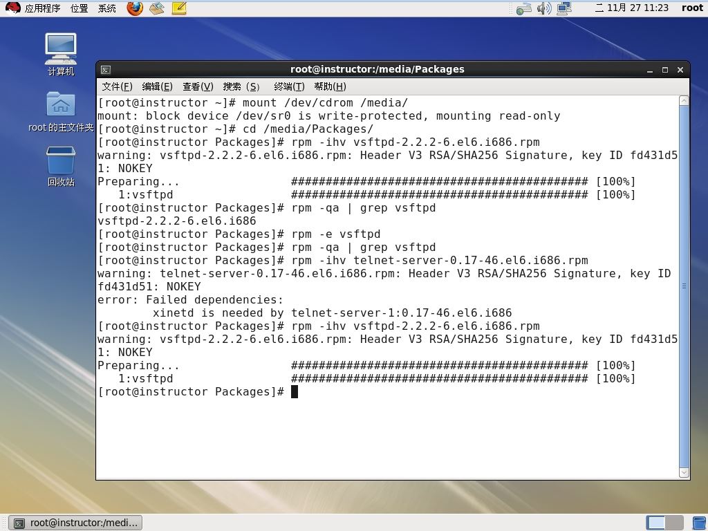Select the root 的主文件夹 folder icon
This screenshot has width=708, height=531.
coord(61,111)
